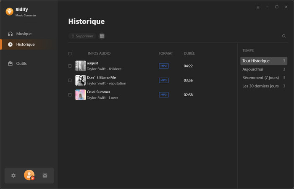Show Les 30 derniers jours history
This screenshot has width=294, height=189.
click(260, 86)
